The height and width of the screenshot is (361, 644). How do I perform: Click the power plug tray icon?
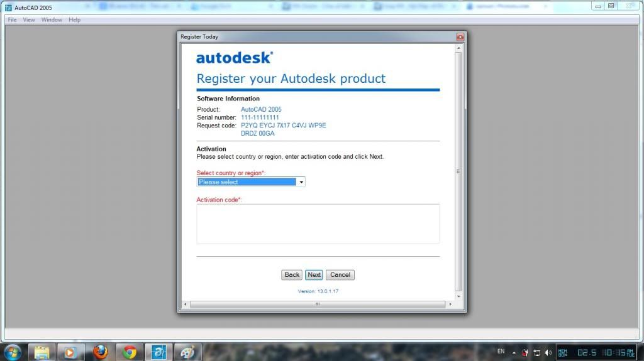pos(525,353)
